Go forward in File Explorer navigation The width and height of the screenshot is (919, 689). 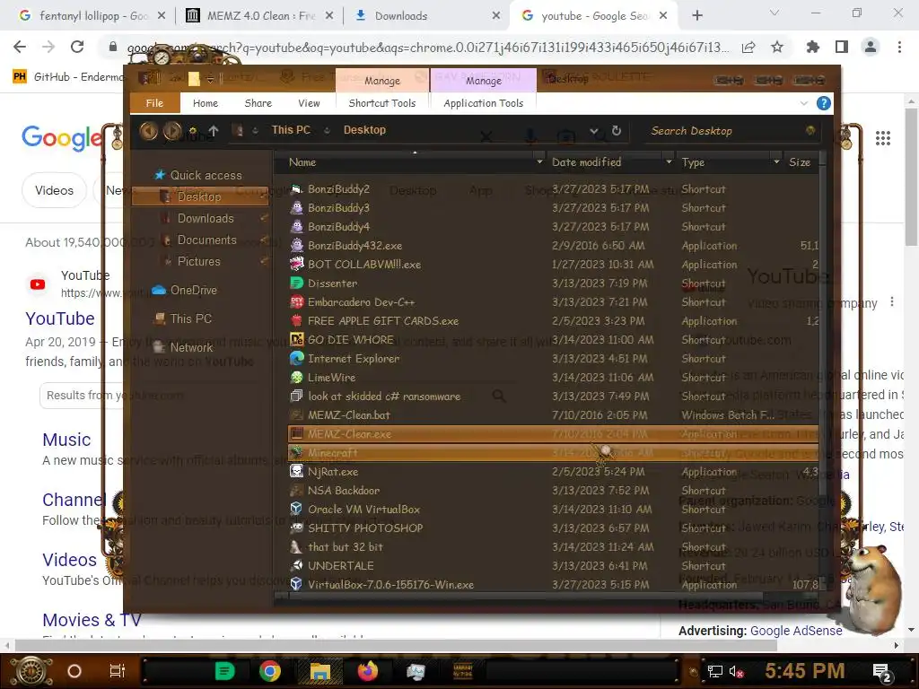tap(171, 131)
